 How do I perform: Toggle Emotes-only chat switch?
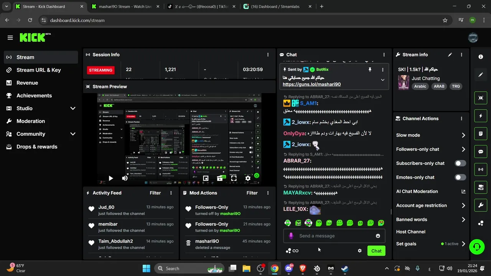pyautogui.click(x=460, y=177)
